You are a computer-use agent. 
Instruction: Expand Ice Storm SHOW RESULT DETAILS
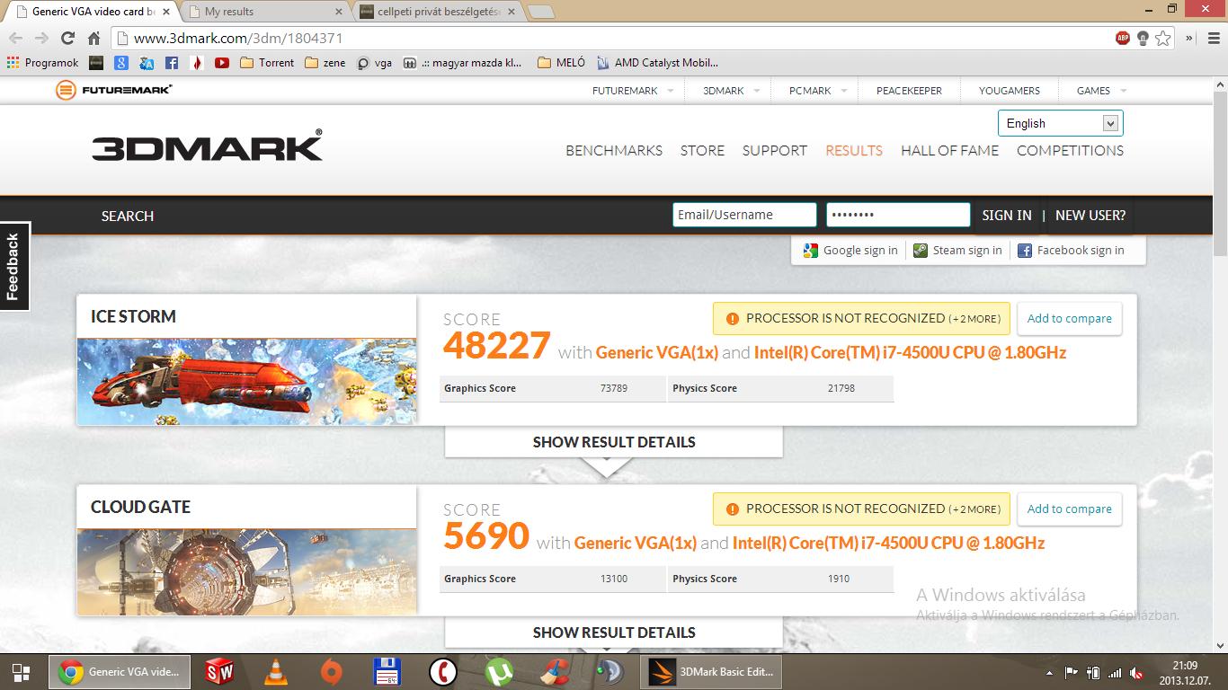614,442
